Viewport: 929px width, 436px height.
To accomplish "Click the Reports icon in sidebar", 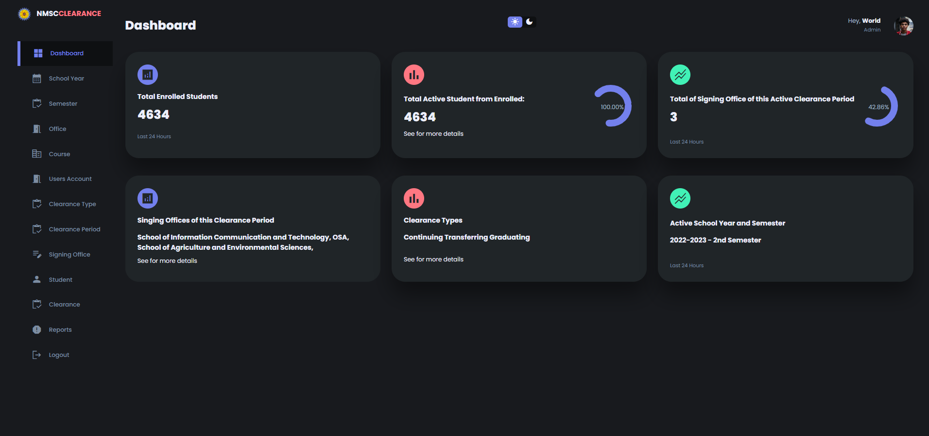I will coord(37,330).
